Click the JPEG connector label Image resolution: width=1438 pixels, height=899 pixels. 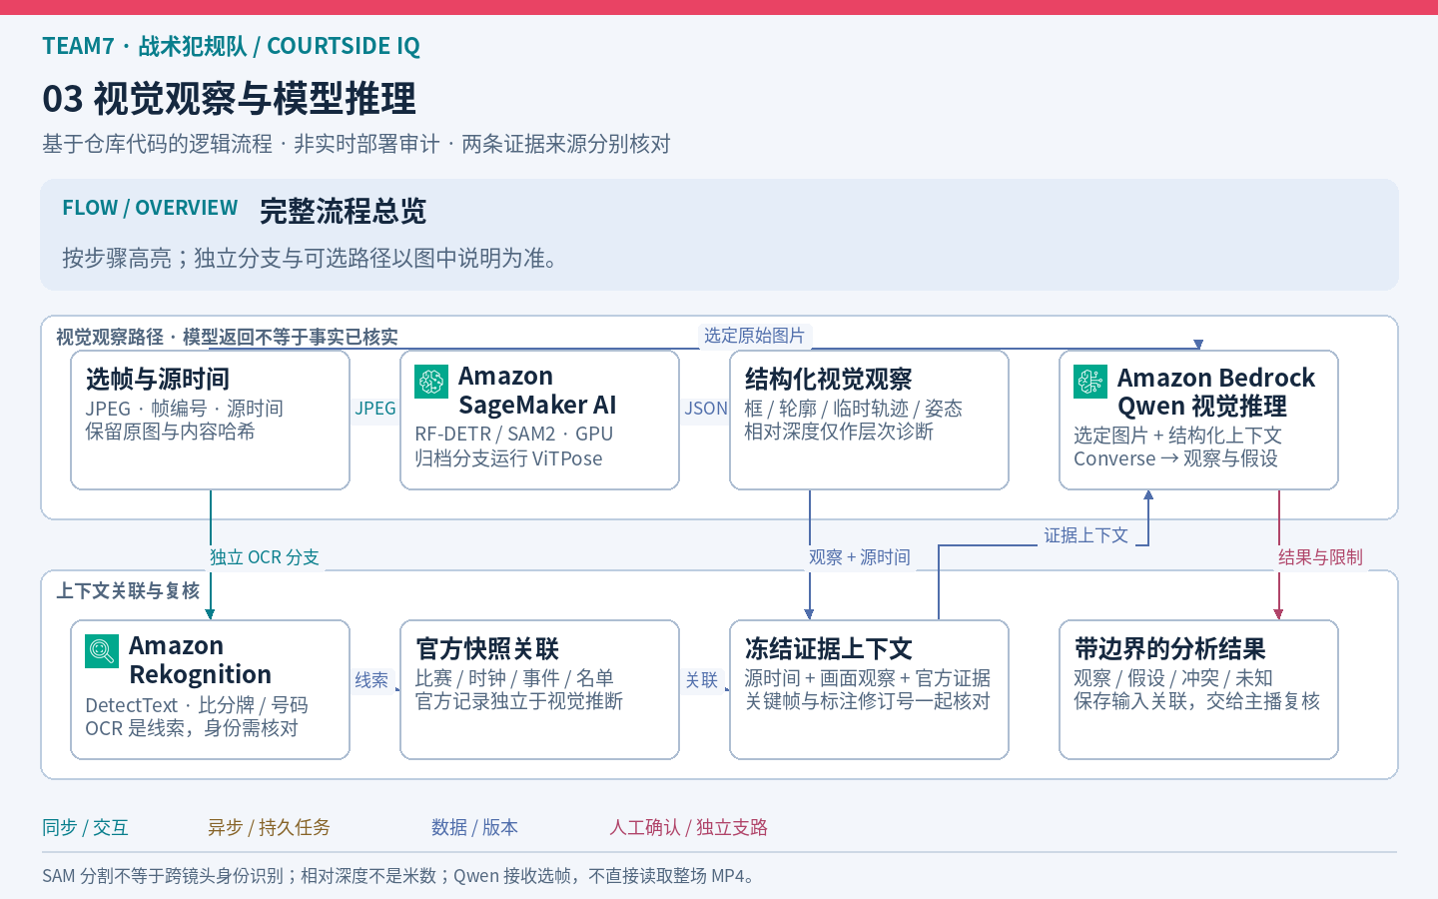pos(375,409)
